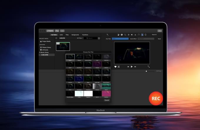The image size is (200, 130).
Task: Switch to the Titles tab
Action: [67, 35]
